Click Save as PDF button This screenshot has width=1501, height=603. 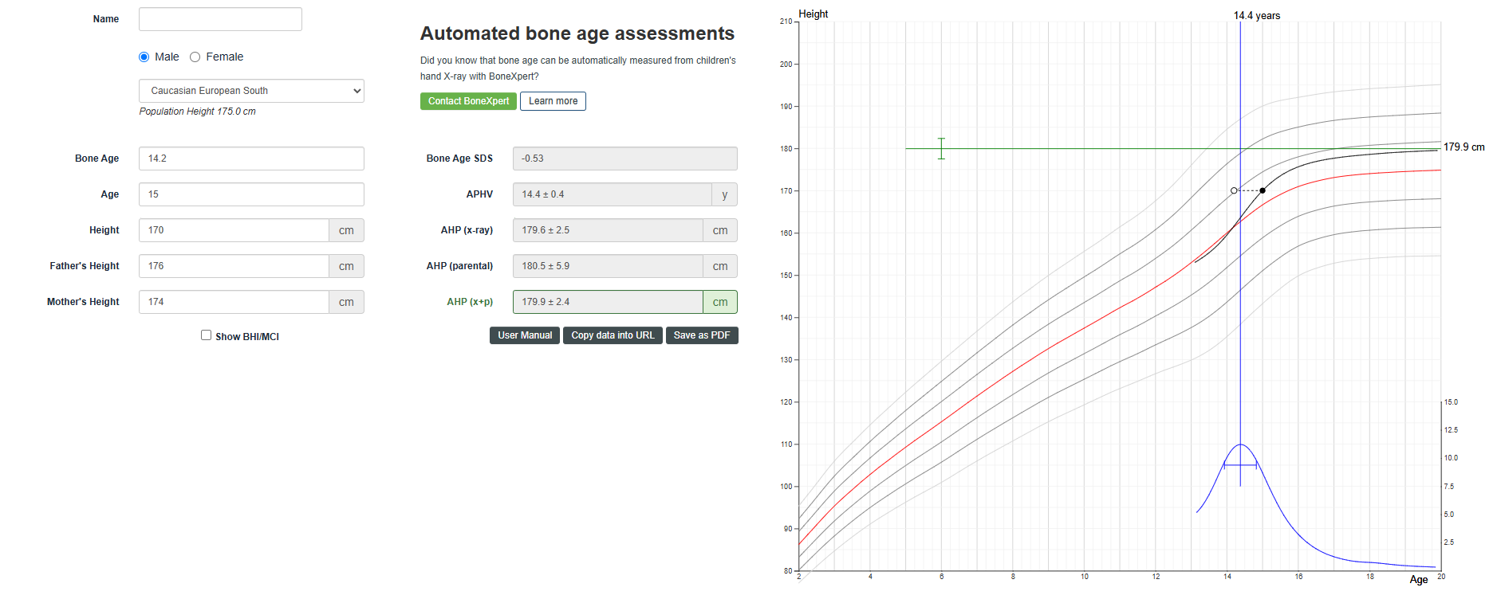tap(701, 335)
